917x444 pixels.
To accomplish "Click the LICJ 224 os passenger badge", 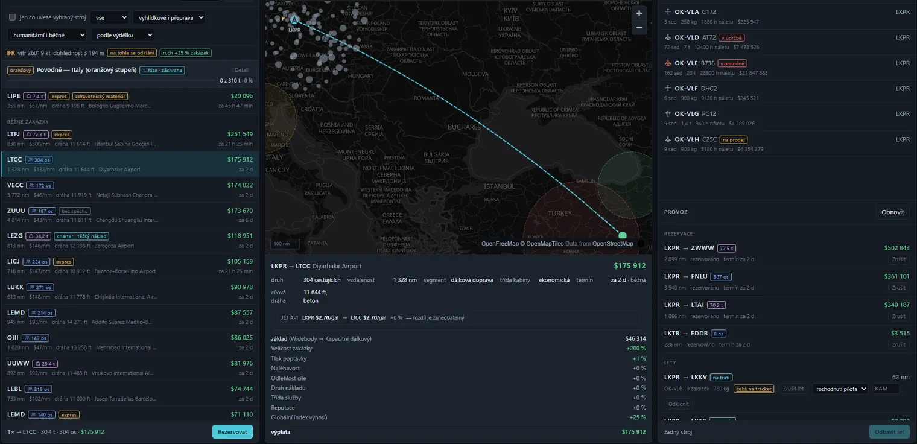I will click(x=36, y=262).
